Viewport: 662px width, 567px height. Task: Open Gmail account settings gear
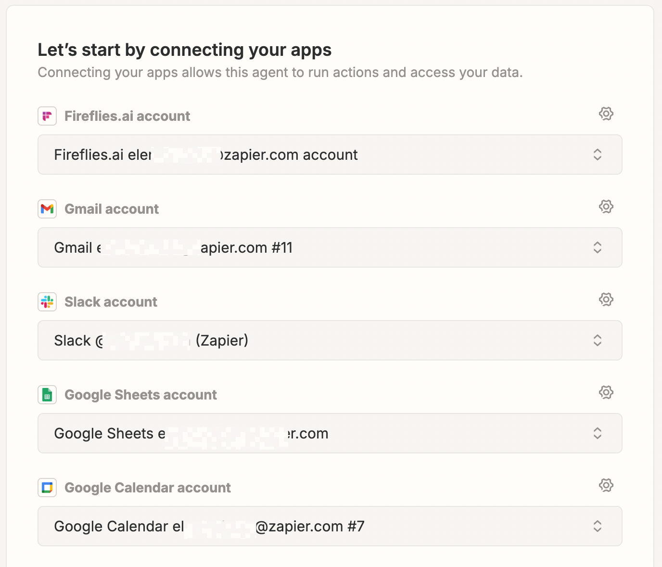click(606, 206)
